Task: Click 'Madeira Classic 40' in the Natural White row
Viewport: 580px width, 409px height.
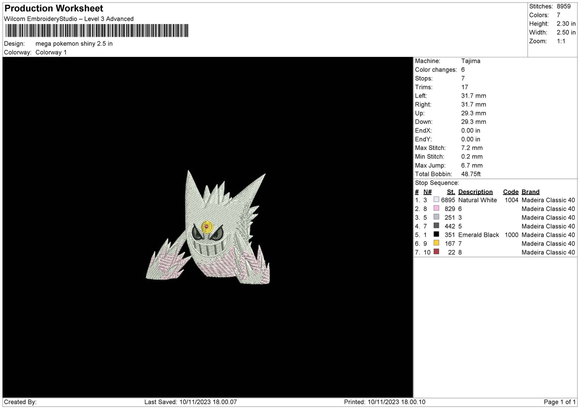Action: (x=549, y=200)
